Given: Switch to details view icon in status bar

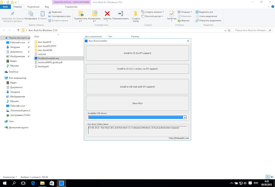Looking at the screenshot, I should pos(268,177).
